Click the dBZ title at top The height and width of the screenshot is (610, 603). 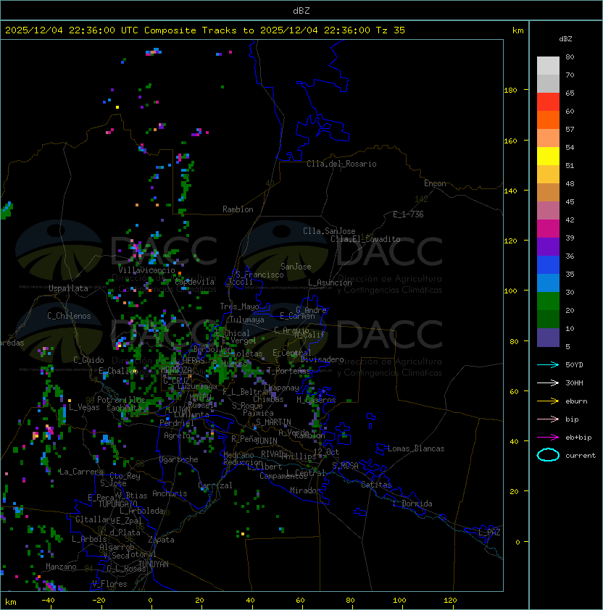(x=301, y=11)
